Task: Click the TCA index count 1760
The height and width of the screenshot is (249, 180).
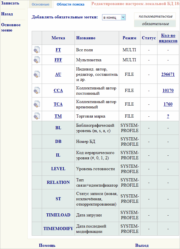Action: click(x=168, y=104)
